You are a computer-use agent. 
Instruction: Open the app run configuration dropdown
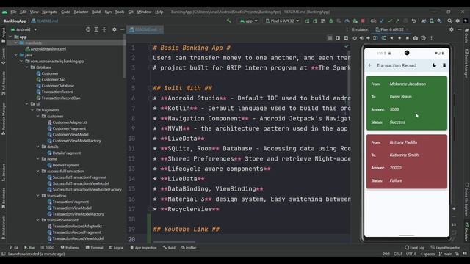click(x=249, y=21)
